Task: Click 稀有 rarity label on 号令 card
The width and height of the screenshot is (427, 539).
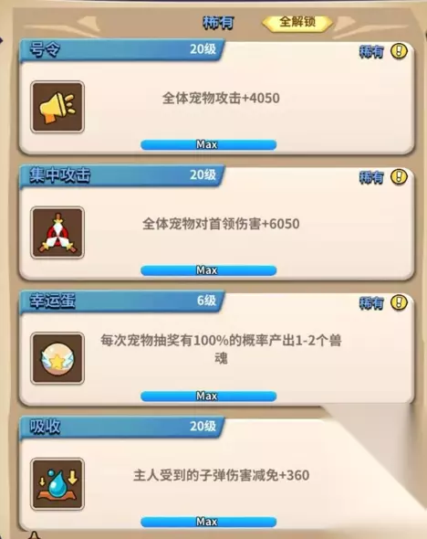Action: tap(371, 52)
